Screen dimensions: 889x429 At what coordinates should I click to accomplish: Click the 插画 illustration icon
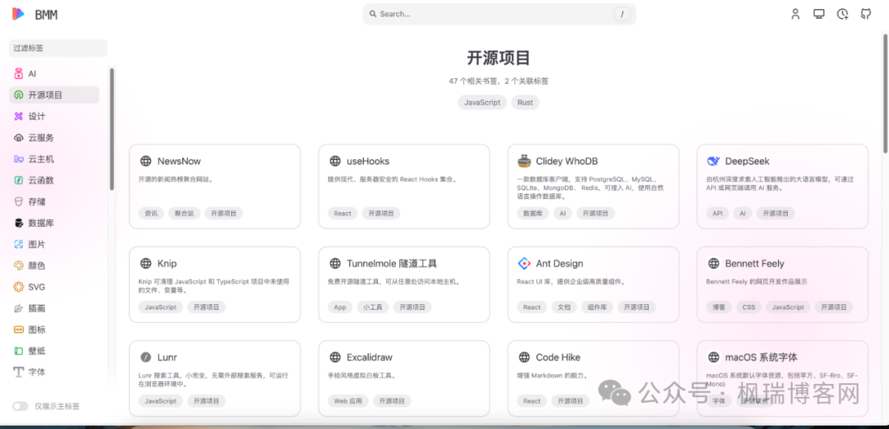tap(19, 308)
